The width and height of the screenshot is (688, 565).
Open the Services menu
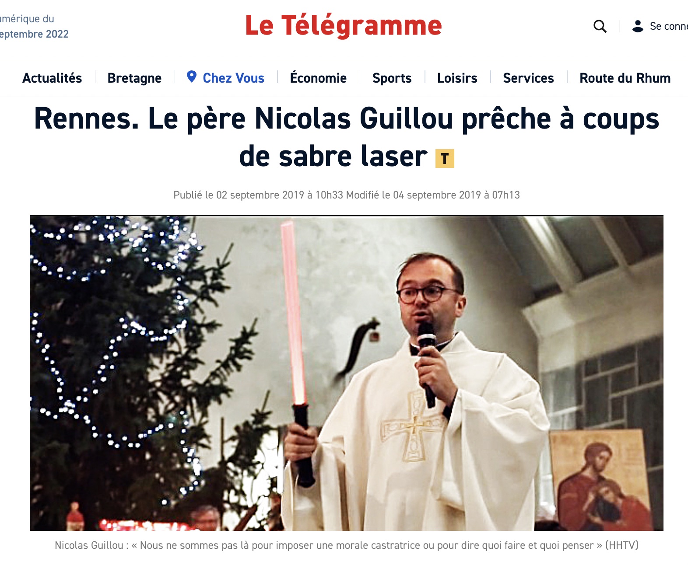[x=528, y=78]
